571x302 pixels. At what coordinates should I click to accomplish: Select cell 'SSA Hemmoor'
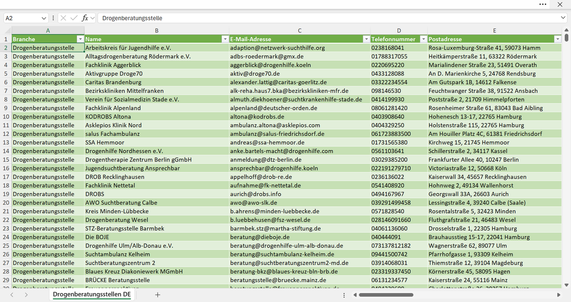point(157,142)
